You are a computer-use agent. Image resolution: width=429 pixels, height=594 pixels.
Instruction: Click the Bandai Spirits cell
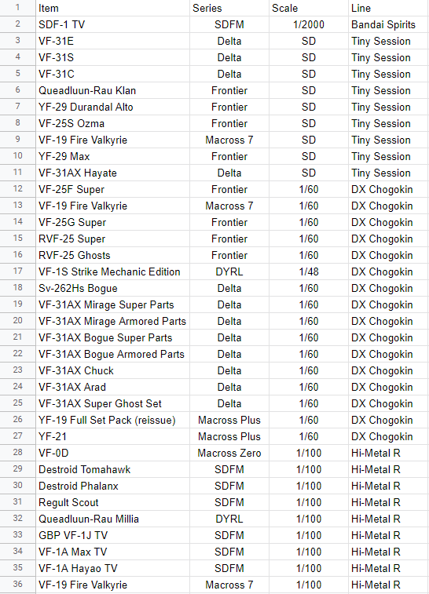click(x=388, y=24)
